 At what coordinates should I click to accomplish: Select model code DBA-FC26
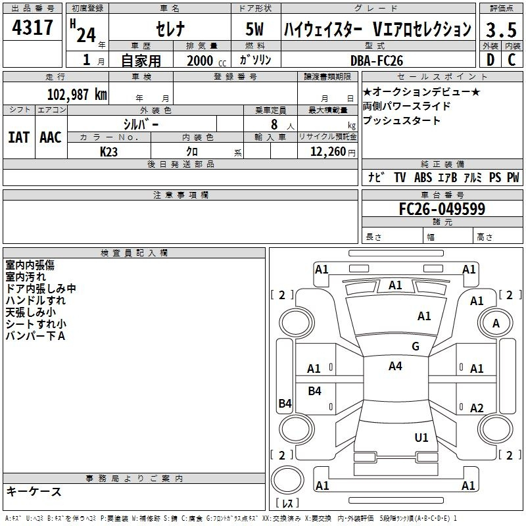376,61
